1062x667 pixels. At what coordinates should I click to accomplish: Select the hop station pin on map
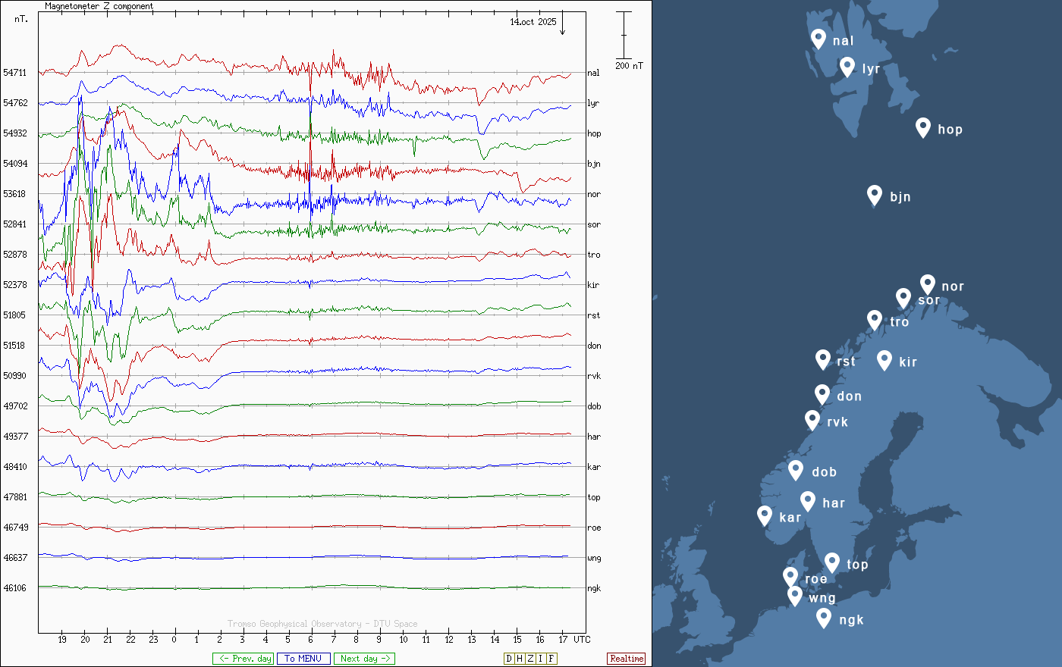click(x=922, y=127)
